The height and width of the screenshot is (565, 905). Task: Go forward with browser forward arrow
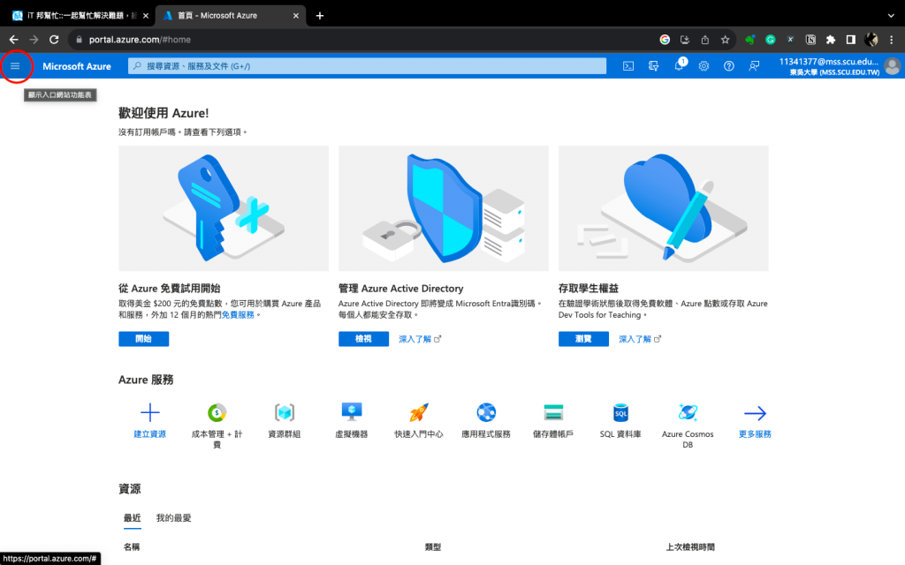click(34, 40)
